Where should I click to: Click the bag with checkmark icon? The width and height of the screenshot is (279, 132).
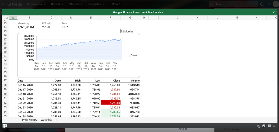click(x=264, y=126)
